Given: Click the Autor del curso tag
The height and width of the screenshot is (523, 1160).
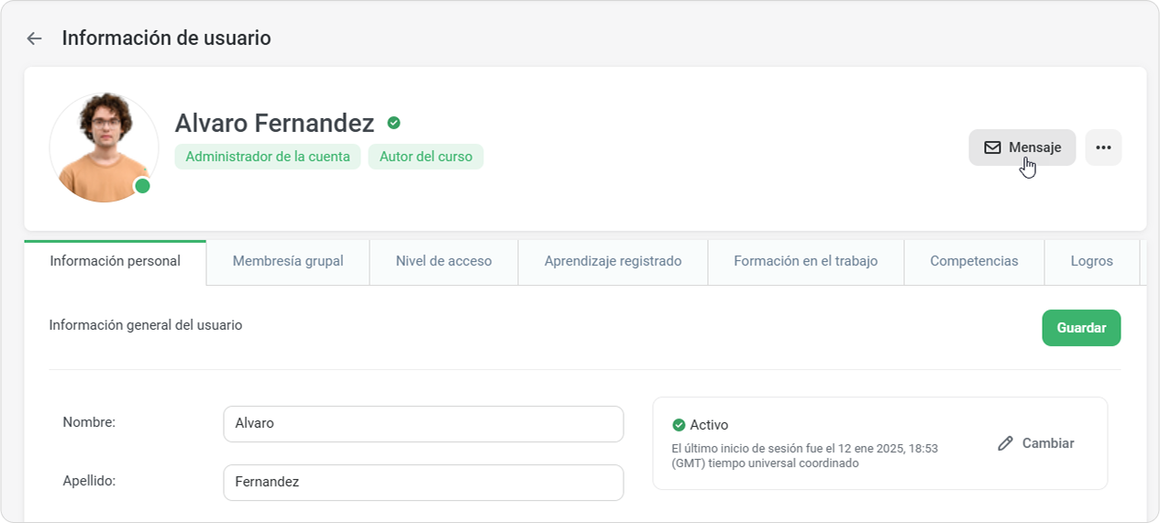Looking at the screenshot, I should coord(425,157).
